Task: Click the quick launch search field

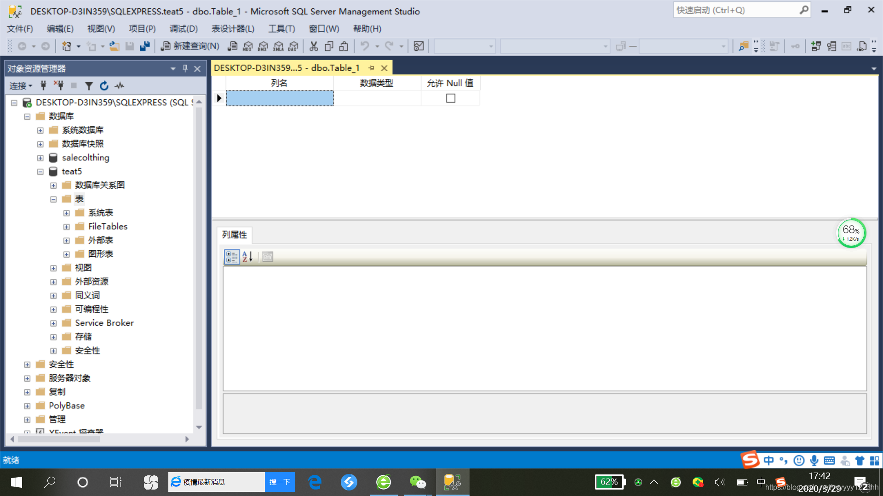Action: coord(736,10)
